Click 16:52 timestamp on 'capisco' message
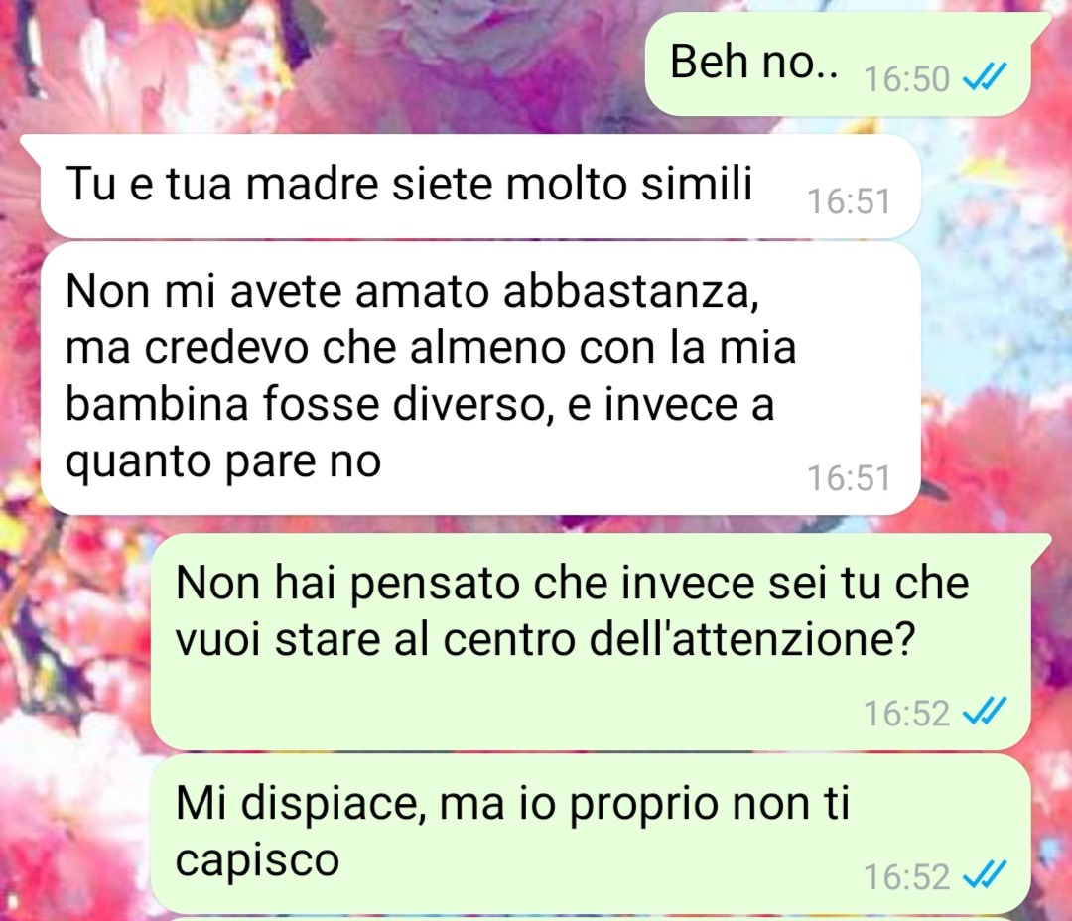This screenshot has height=921, width=1072. 906,876
